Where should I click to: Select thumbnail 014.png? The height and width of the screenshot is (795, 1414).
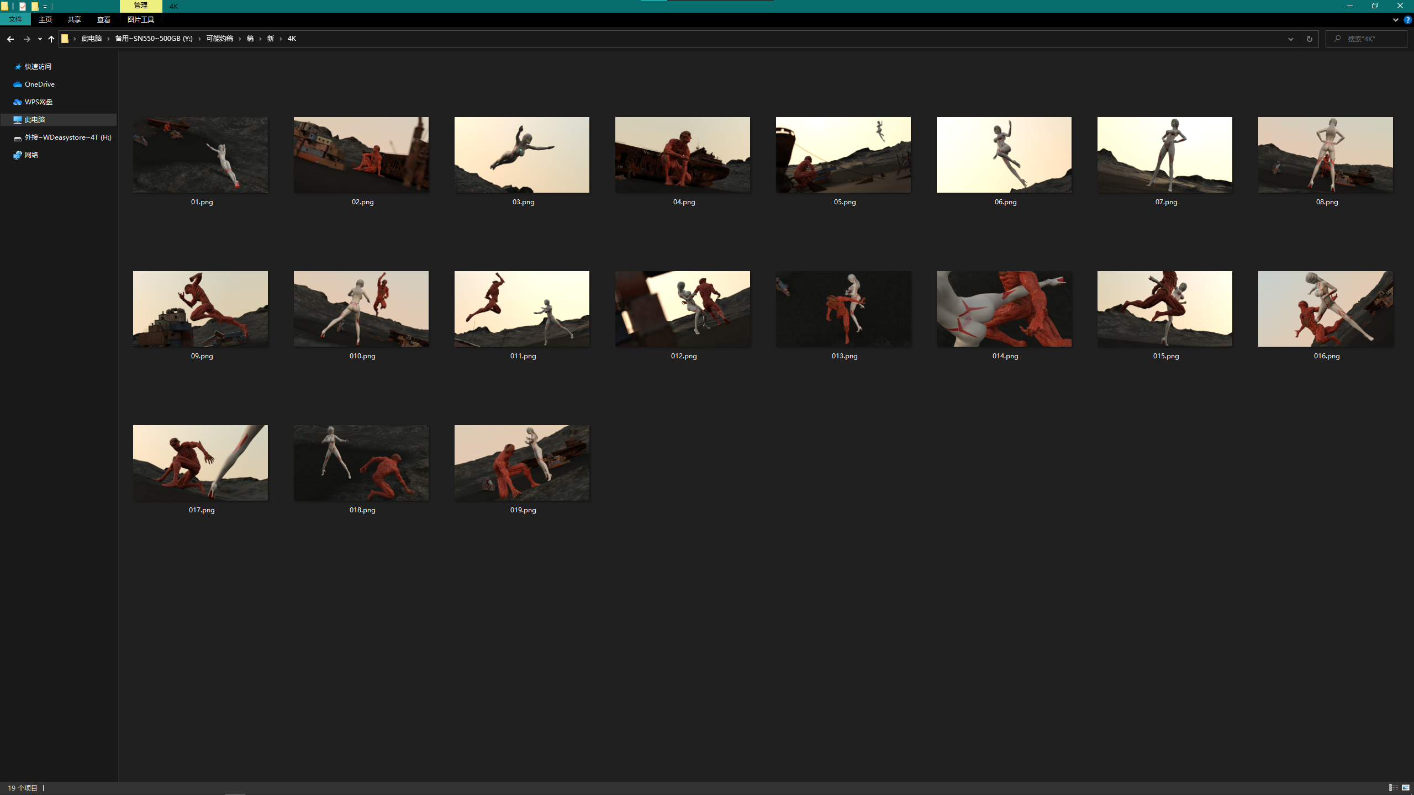pyautogui.click(x=1004, y=315)
